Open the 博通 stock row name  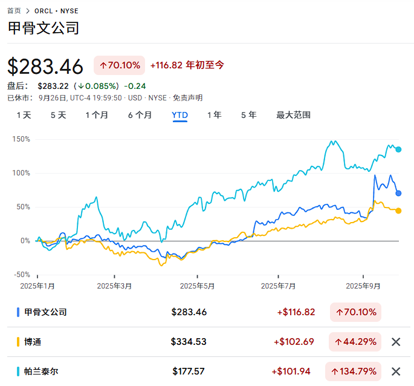(33, 342)
